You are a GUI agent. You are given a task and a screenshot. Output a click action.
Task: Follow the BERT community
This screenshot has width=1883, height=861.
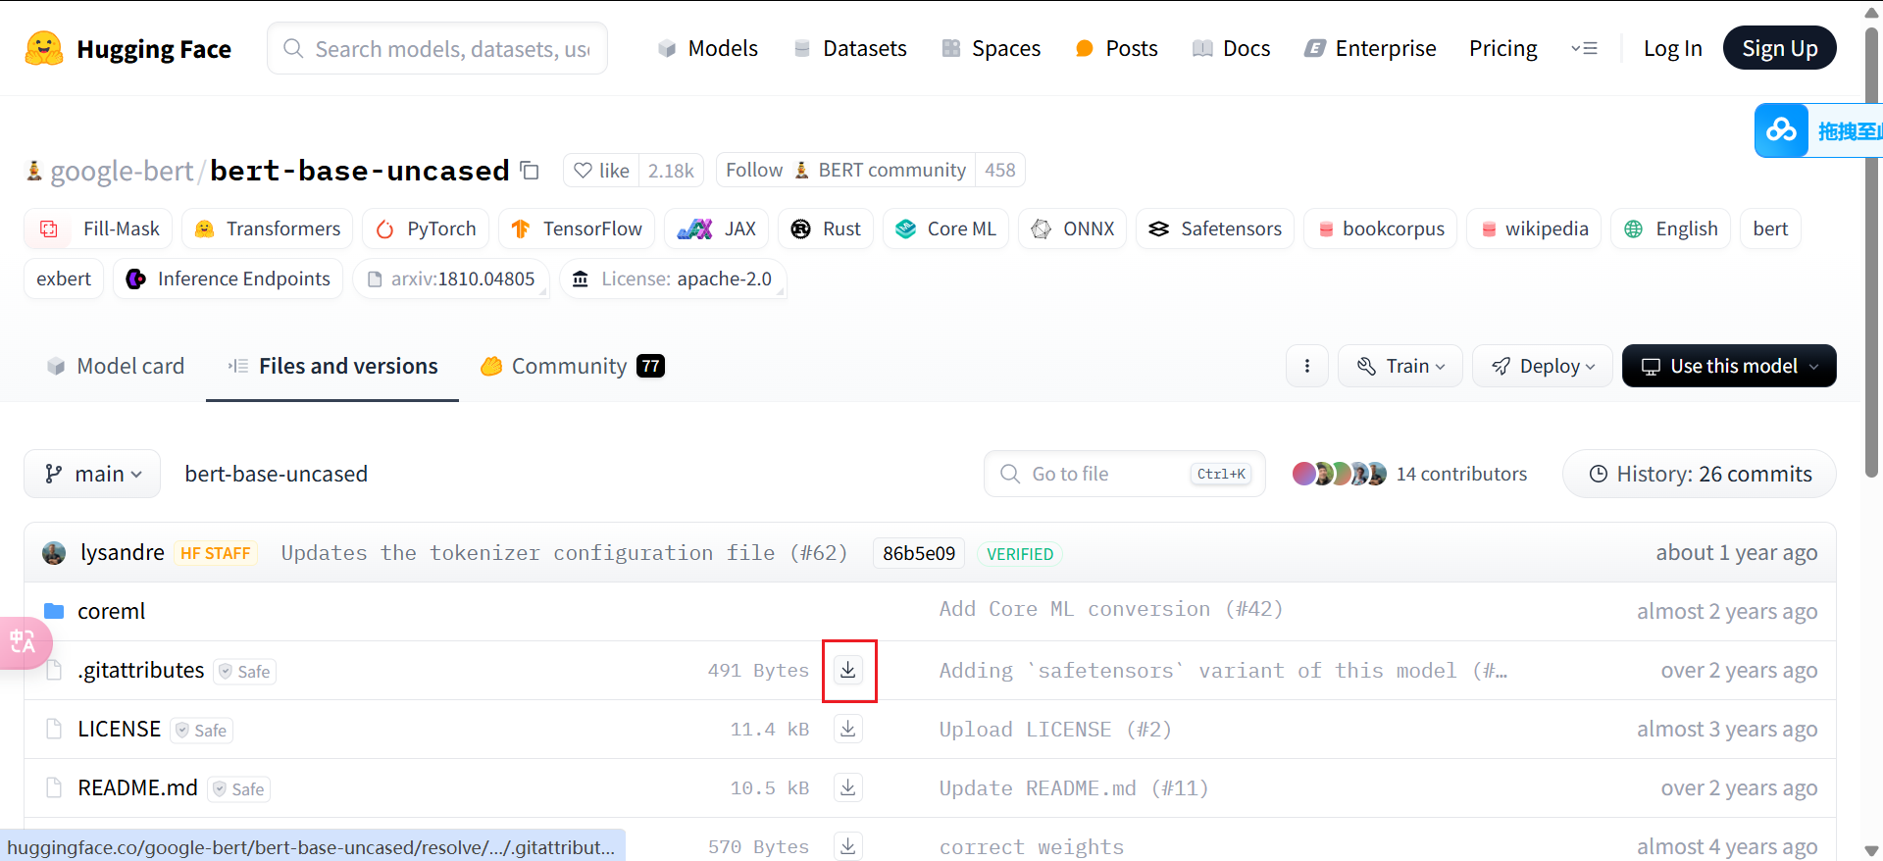pyautogui.click(x=845, y=170)
